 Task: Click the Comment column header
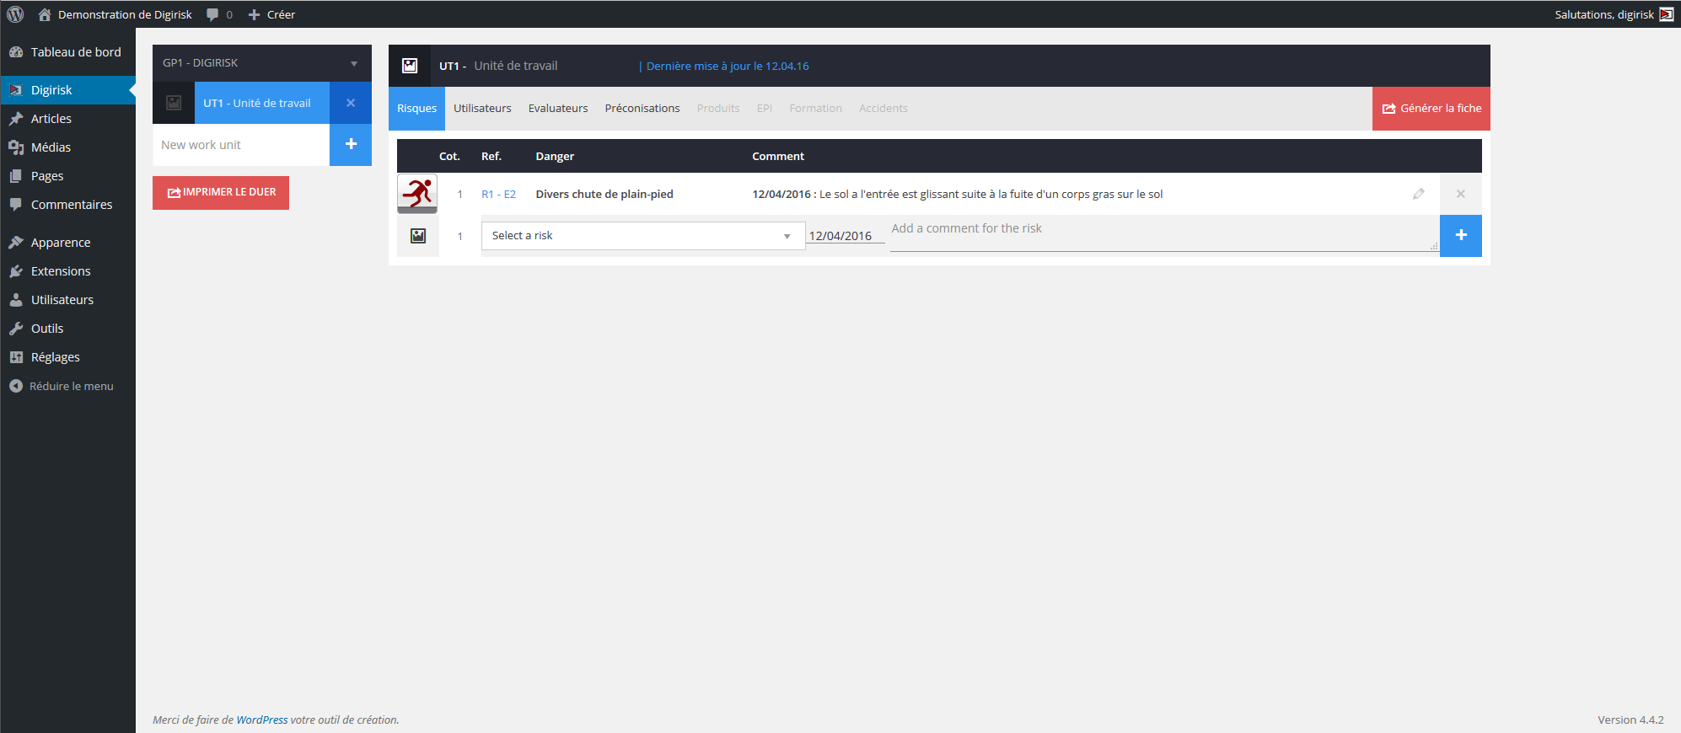click(778, 157)
